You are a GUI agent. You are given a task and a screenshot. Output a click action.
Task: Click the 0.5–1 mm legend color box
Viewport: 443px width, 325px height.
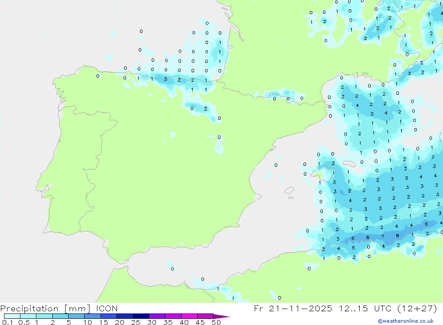[x=28, y=316]
